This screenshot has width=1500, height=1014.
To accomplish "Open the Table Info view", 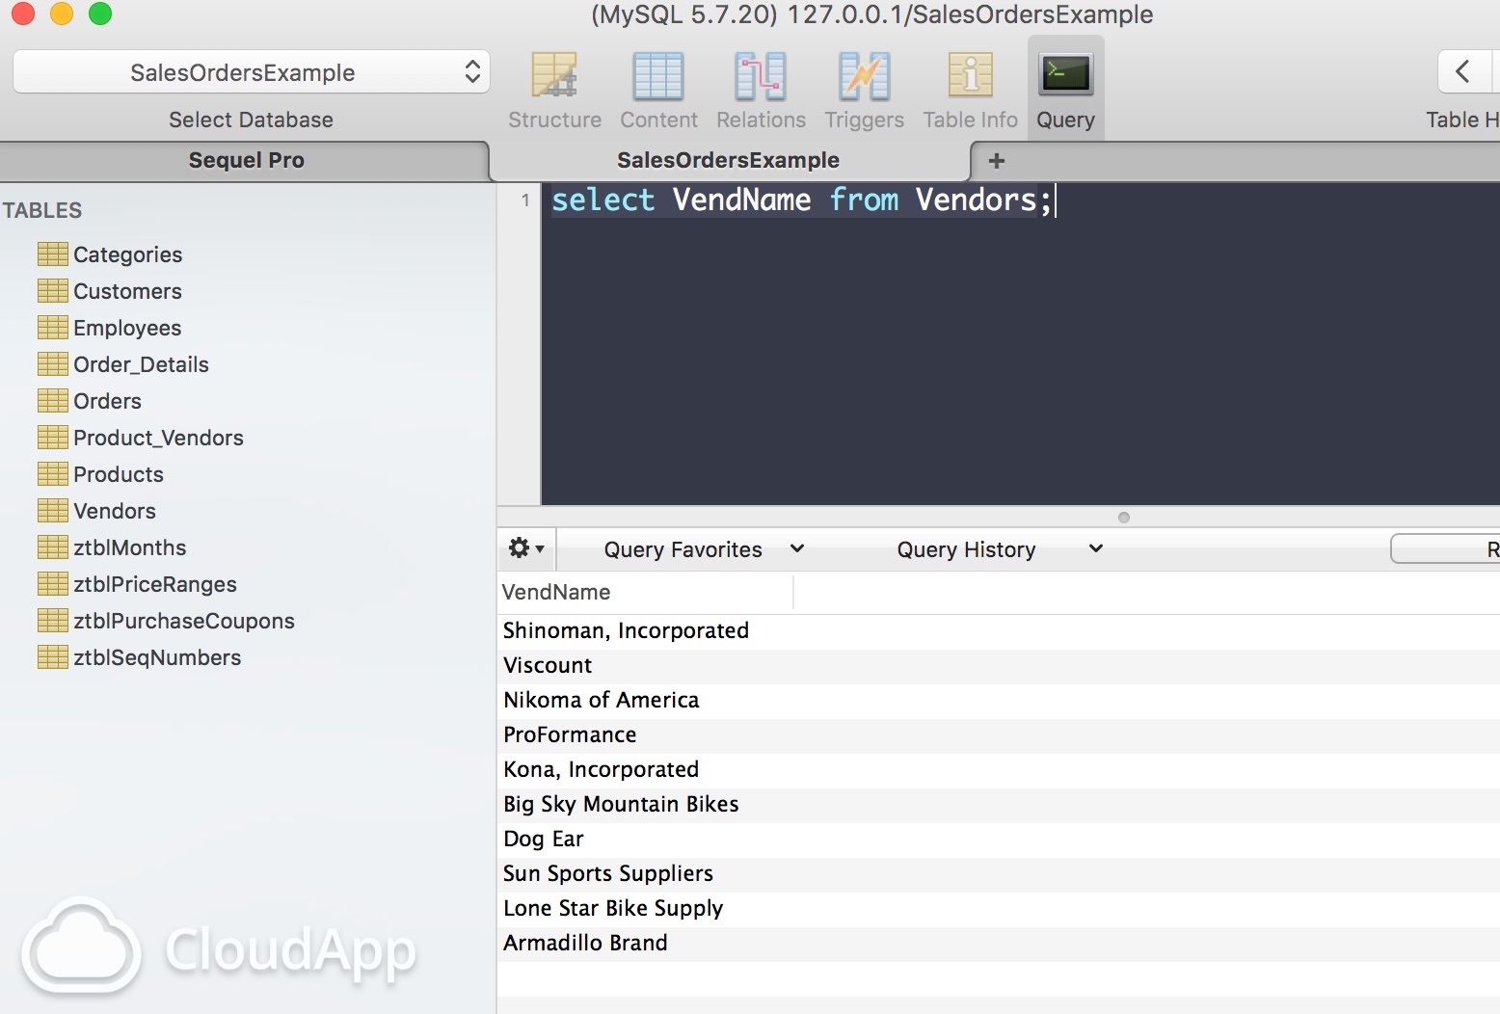I will pyautogui.click(x=970, y=91).
